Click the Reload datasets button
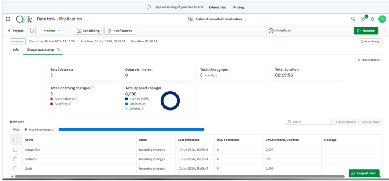The height and width of the screenshot is (181, 389). [346, 122]
